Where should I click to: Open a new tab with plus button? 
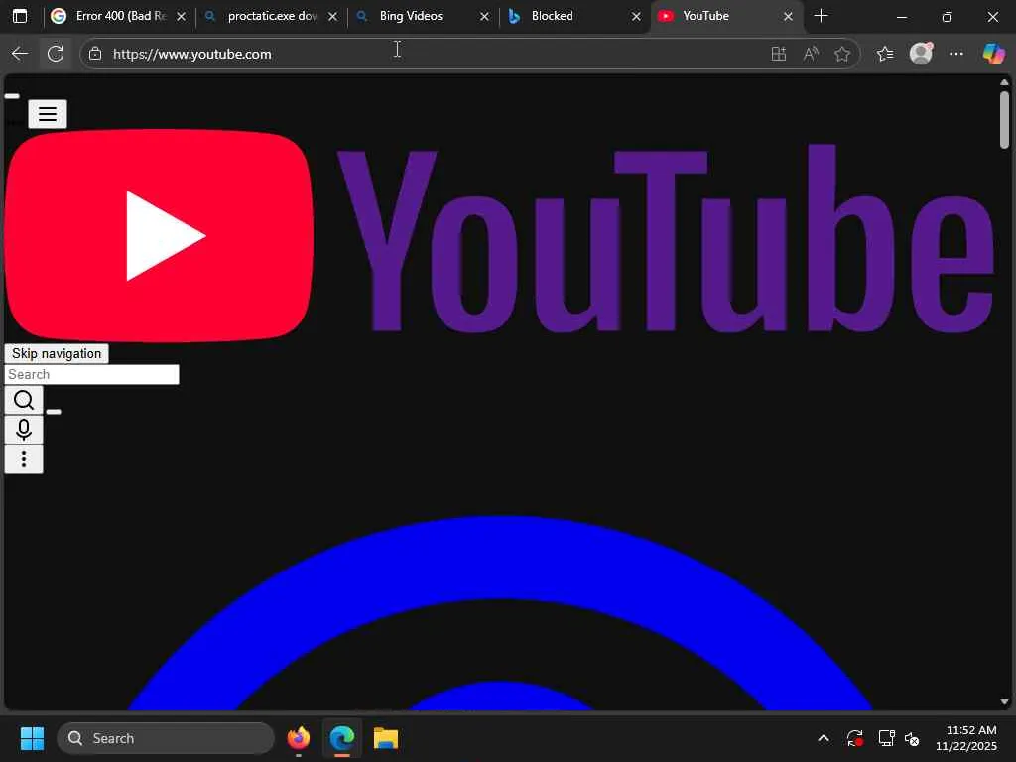(x=821, y=16)
